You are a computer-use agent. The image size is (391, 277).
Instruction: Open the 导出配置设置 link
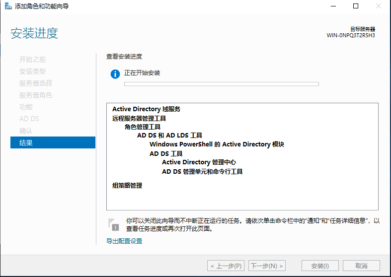pyautogui.click(x=124, y=241)
